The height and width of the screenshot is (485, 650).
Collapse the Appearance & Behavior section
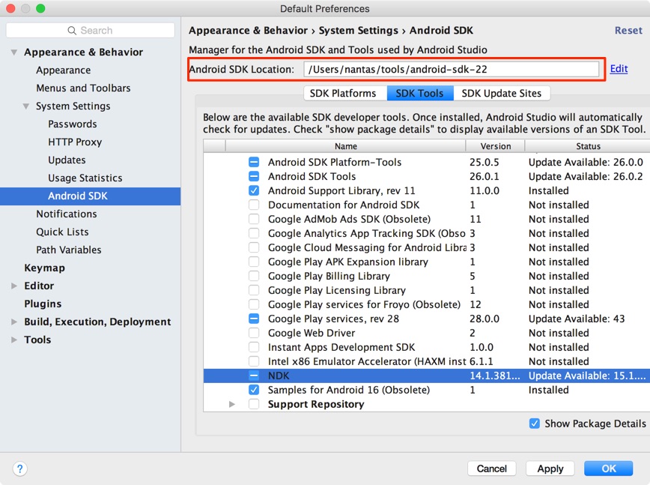pyautogui.click(x=14, y=52)
